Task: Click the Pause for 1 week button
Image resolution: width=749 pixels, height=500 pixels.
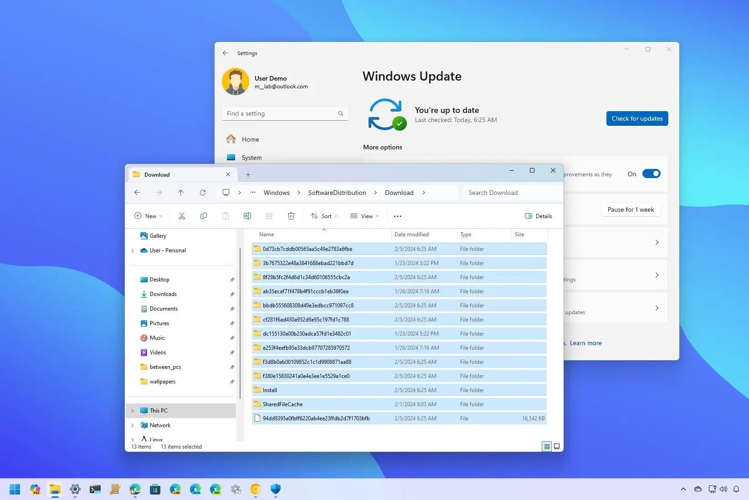Action: pos(631,209)
